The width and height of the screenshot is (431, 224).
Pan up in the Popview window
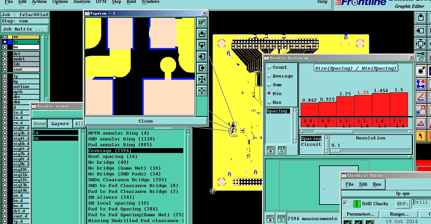[202, 34]
